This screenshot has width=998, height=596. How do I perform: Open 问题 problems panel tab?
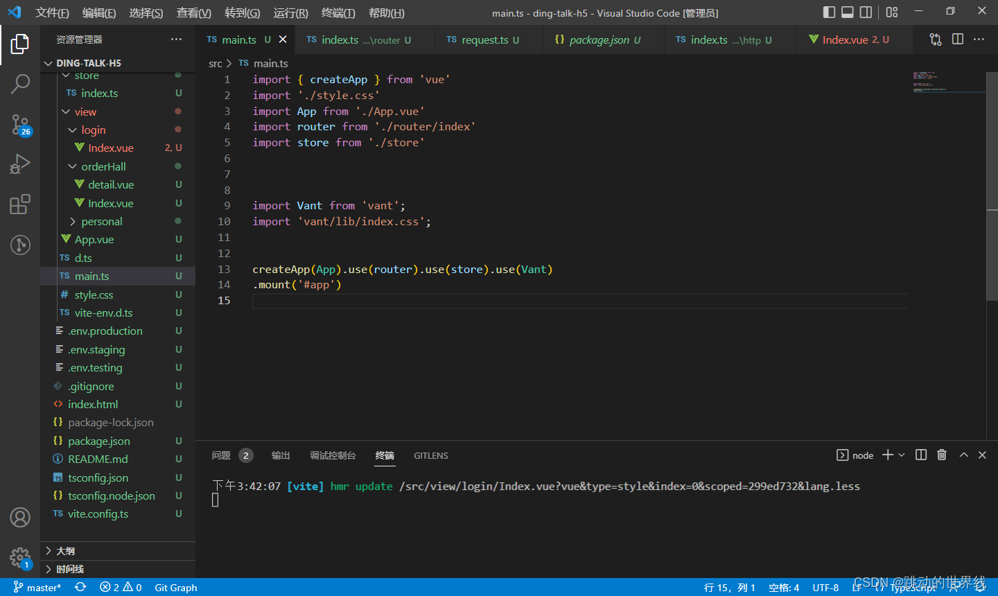point(232,455)
